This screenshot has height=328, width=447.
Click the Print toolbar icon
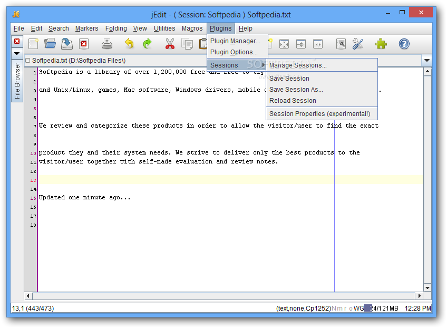pyautogui.click(x=107, y=44)
